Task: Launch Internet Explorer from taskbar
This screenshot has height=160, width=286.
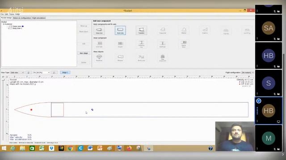Action: pos(13,148)
